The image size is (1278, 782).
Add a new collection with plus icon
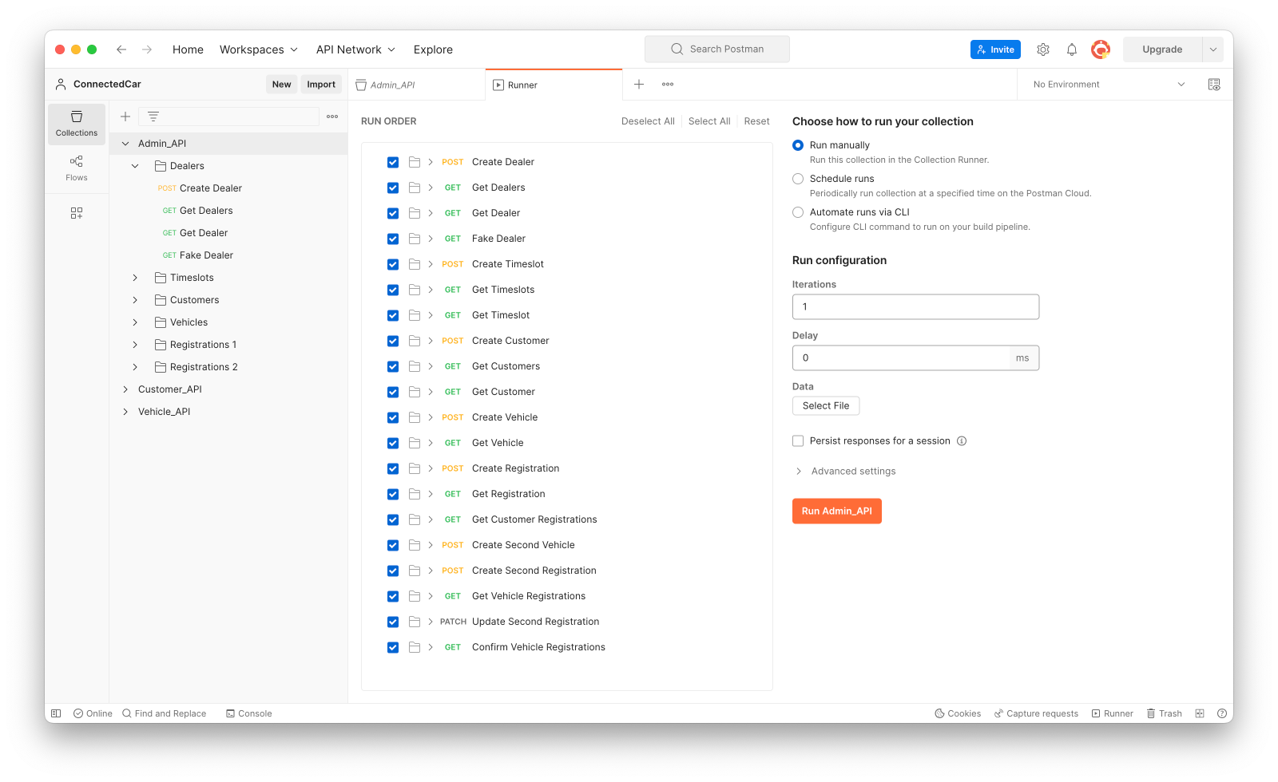[125, 117]
